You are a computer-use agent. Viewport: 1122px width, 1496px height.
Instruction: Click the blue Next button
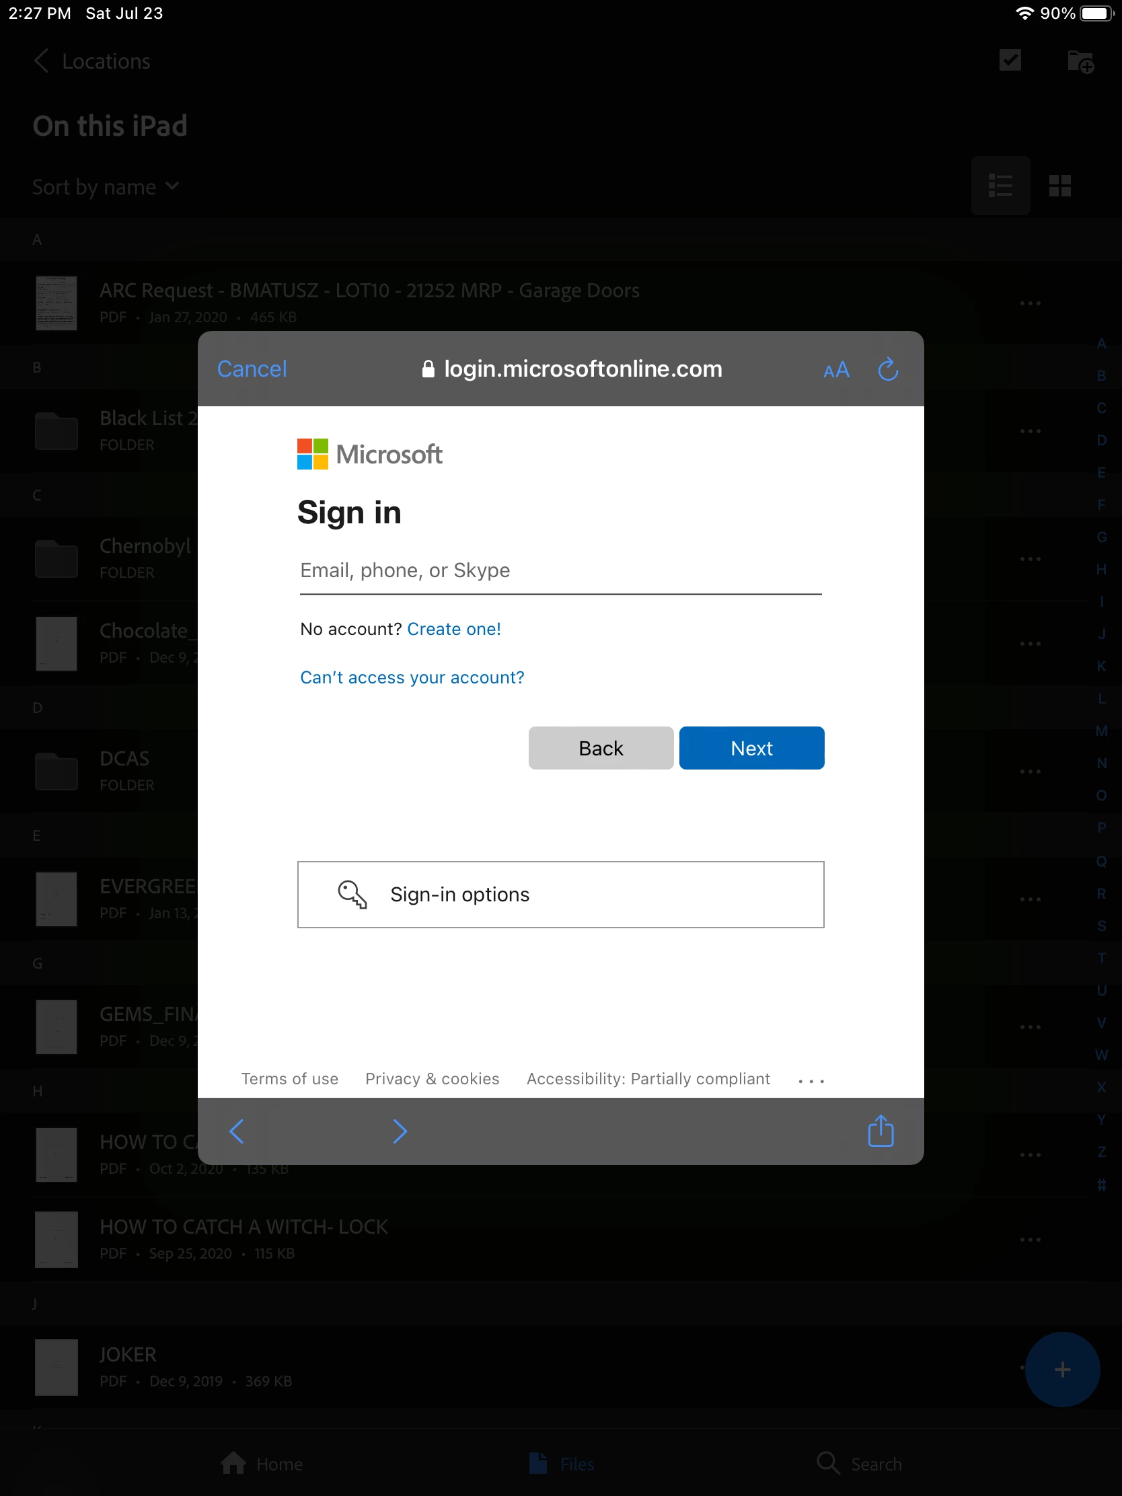[x=751, y=748]
